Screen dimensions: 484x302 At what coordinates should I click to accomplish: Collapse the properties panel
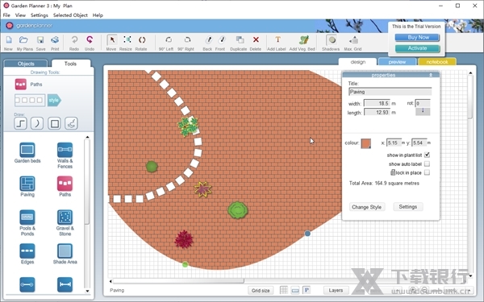431,75
